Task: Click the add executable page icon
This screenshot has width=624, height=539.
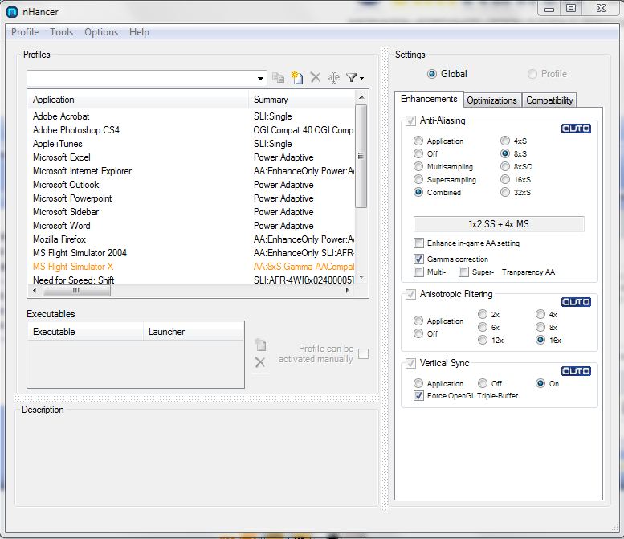Action: tap(260, 345)
